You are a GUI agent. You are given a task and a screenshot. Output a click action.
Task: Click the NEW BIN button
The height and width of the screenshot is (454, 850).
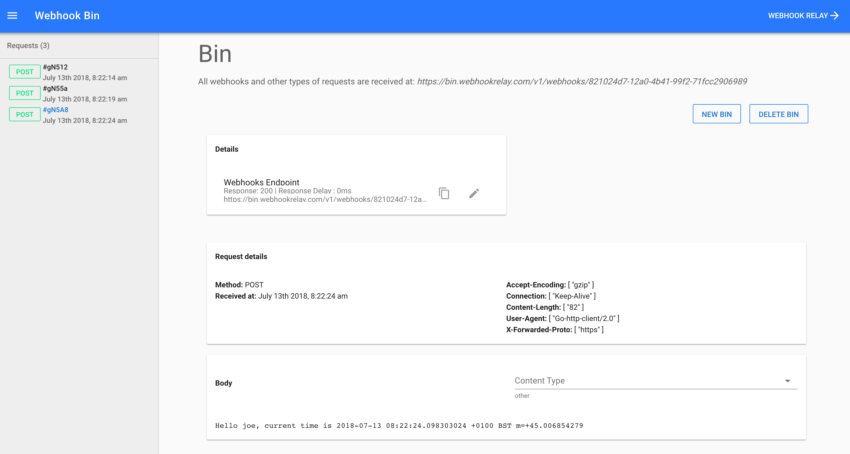[717, 114]
